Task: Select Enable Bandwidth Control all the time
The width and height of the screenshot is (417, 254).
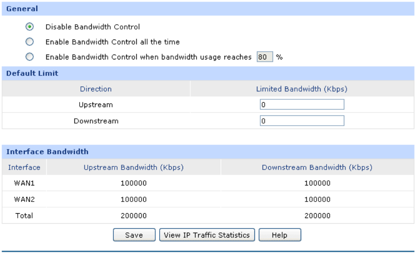Action: 29,42
